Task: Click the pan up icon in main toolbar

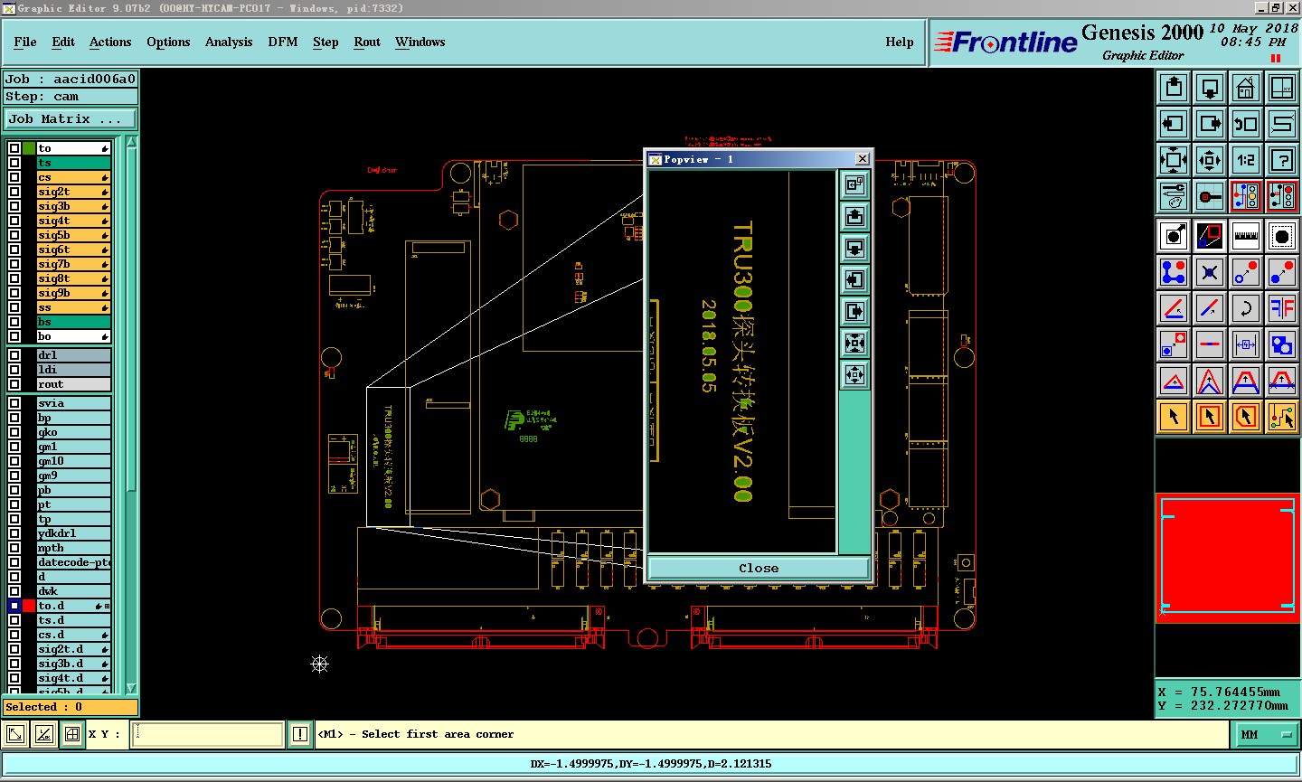Action: pyautogui.click(x=1174, y=88)
